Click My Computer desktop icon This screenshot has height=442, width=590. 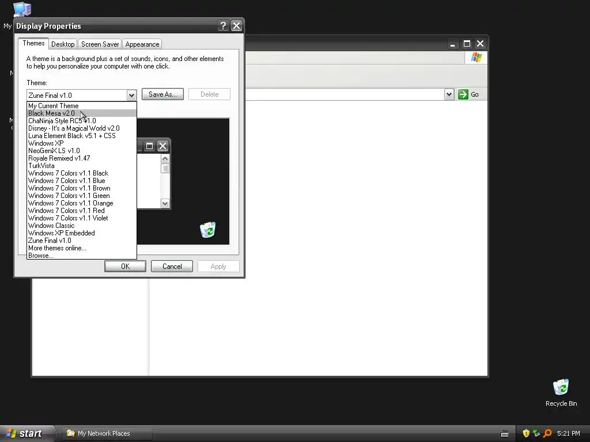pos(22,9)
